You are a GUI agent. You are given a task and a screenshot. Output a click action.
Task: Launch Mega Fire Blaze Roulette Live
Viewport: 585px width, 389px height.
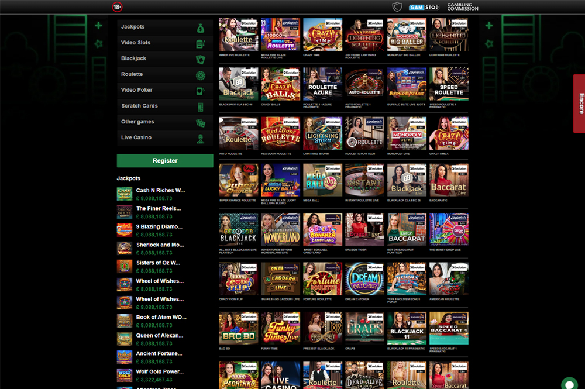click(x=281, y=35)
